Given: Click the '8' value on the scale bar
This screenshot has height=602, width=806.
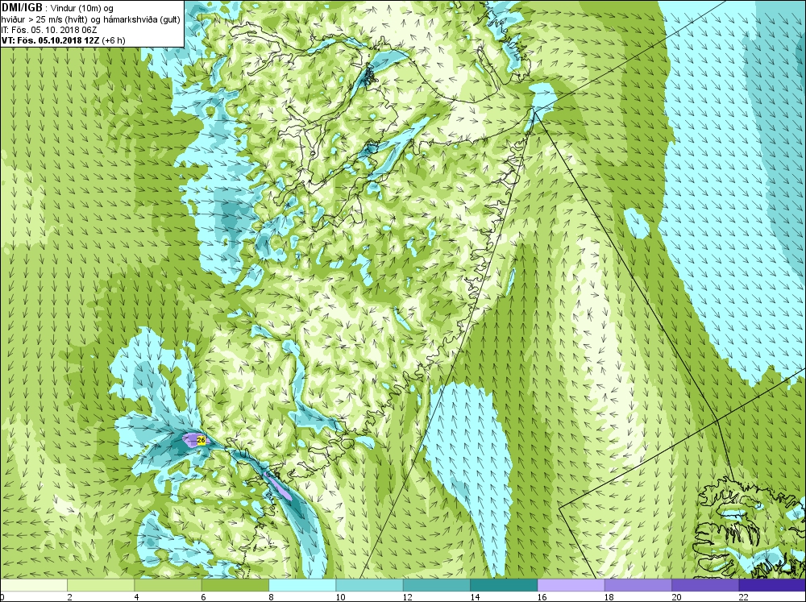Looking at the screenshot, I should point(271,597).
